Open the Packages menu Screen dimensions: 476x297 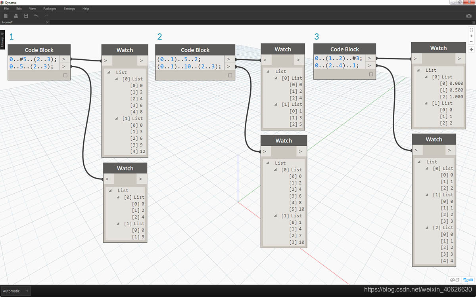click(x=50, y=8)
